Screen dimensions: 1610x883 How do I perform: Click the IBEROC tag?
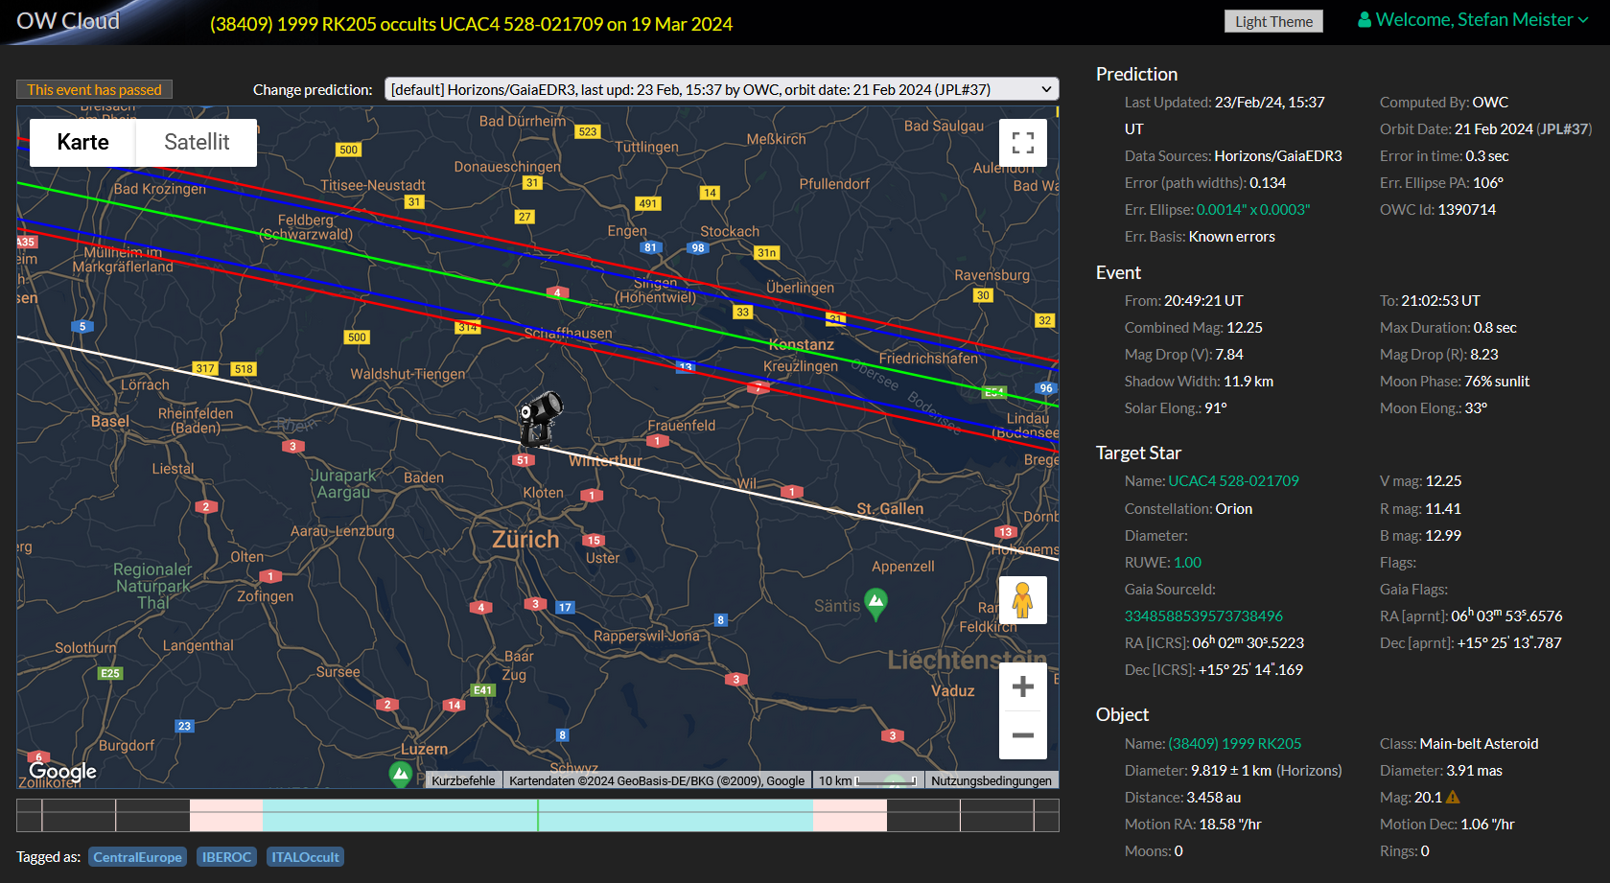(226, 857)
